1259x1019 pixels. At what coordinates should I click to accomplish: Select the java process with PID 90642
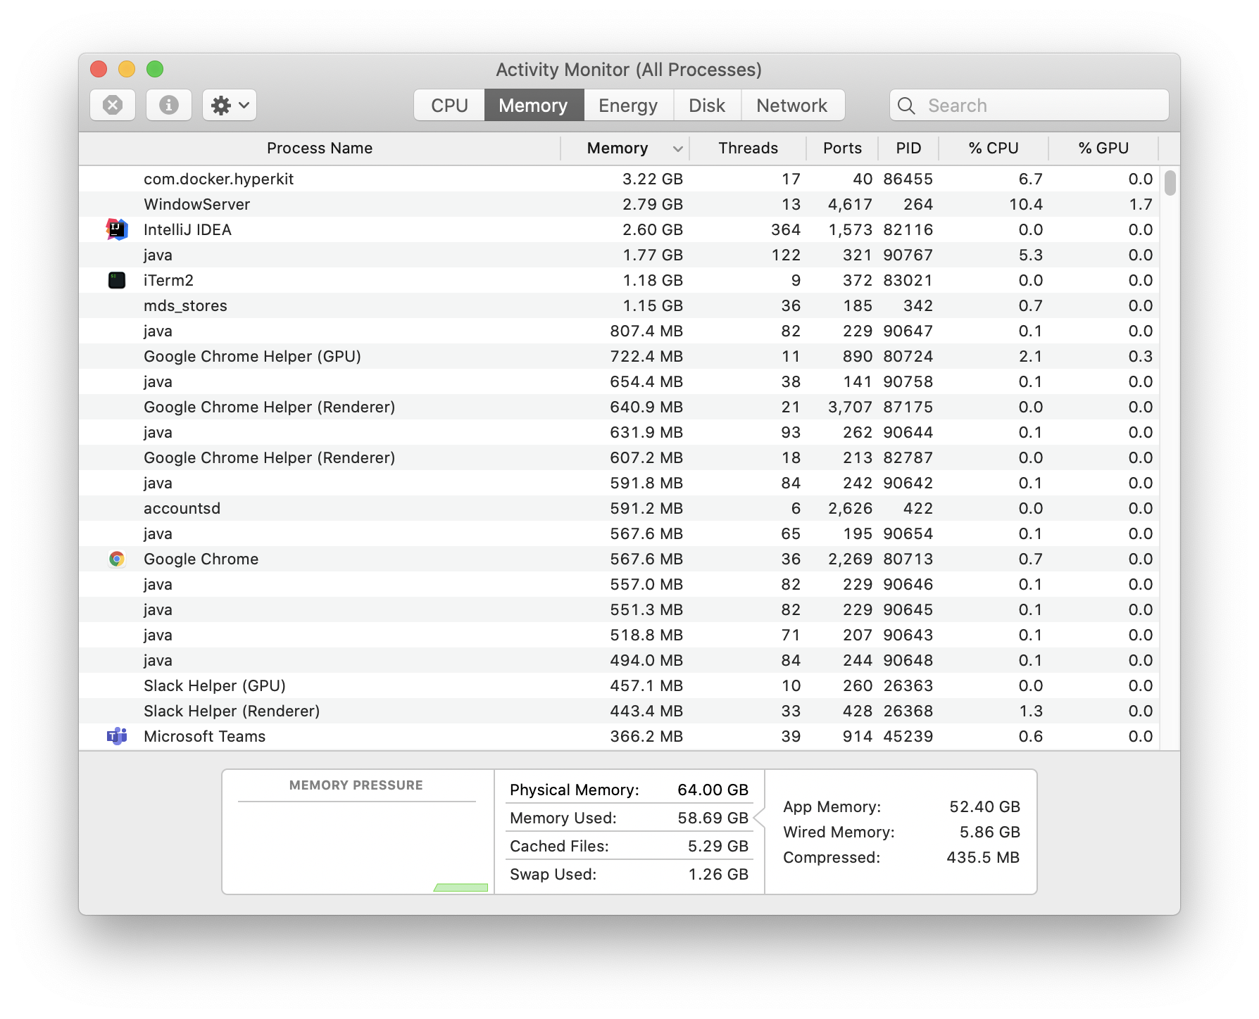619,483
